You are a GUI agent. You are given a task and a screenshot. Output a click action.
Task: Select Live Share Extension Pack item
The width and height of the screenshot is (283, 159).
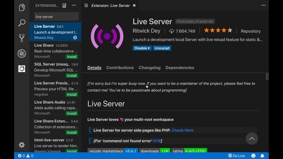point(56,127)
